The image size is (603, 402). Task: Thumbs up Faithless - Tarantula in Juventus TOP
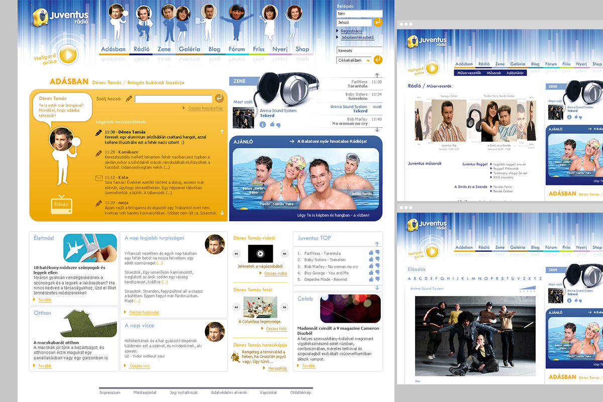(x=371, y=253)
